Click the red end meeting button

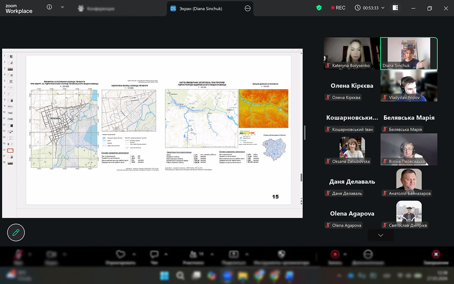436,254
